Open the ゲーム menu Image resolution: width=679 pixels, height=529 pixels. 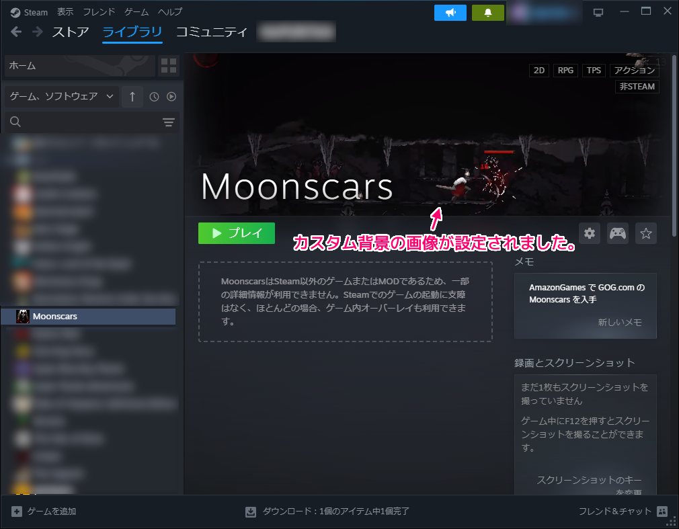(x=136, y=11)
